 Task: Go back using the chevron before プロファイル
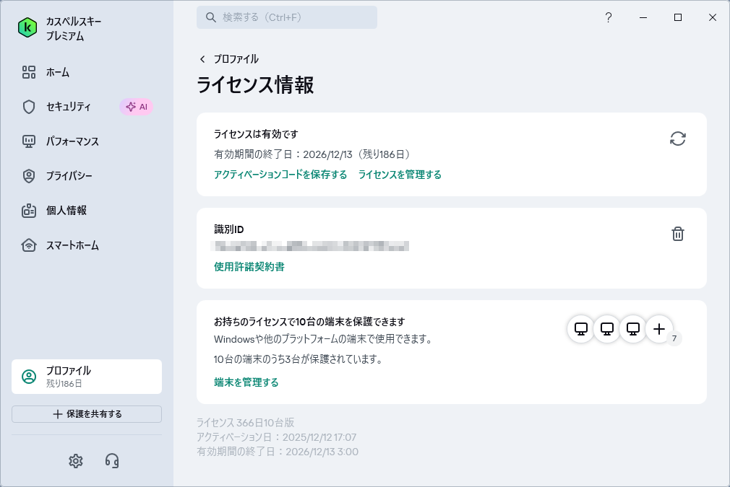pos(202,59)
